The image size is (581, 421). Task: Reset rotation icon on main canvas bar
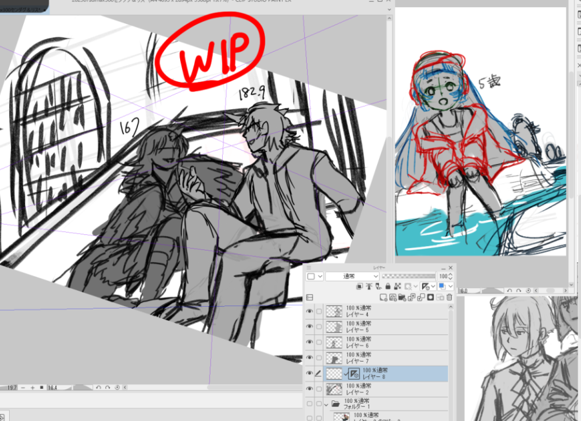pyautogui.click(x=117, y=387)
